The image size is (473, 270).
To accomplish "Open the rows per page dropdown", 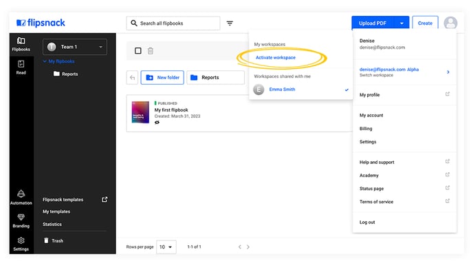I will [166, 247].
